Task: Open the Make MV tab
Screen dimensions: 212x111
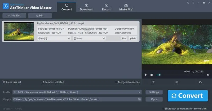Action: point(126,7)
